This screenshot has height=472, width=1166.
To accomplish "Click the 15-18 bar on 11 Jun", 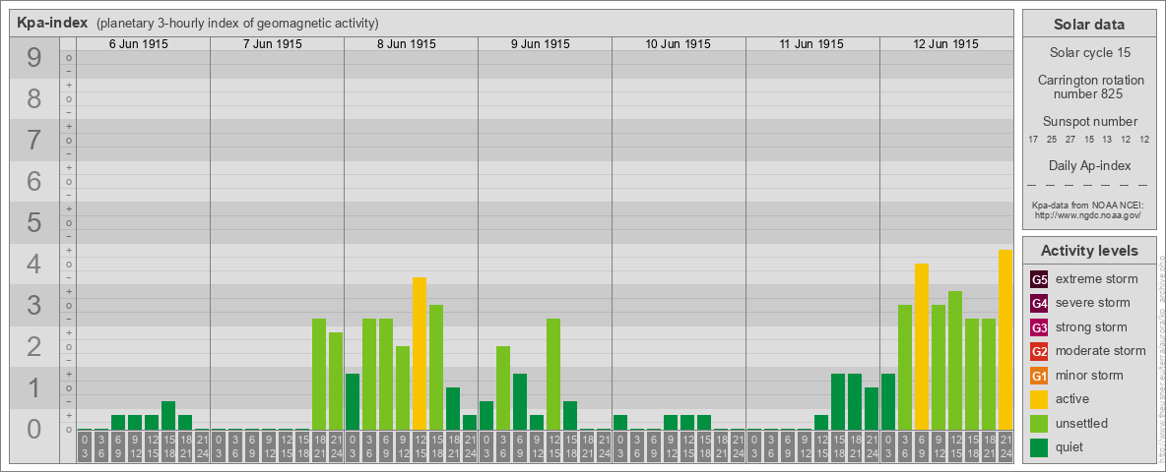I will (838, 401).
